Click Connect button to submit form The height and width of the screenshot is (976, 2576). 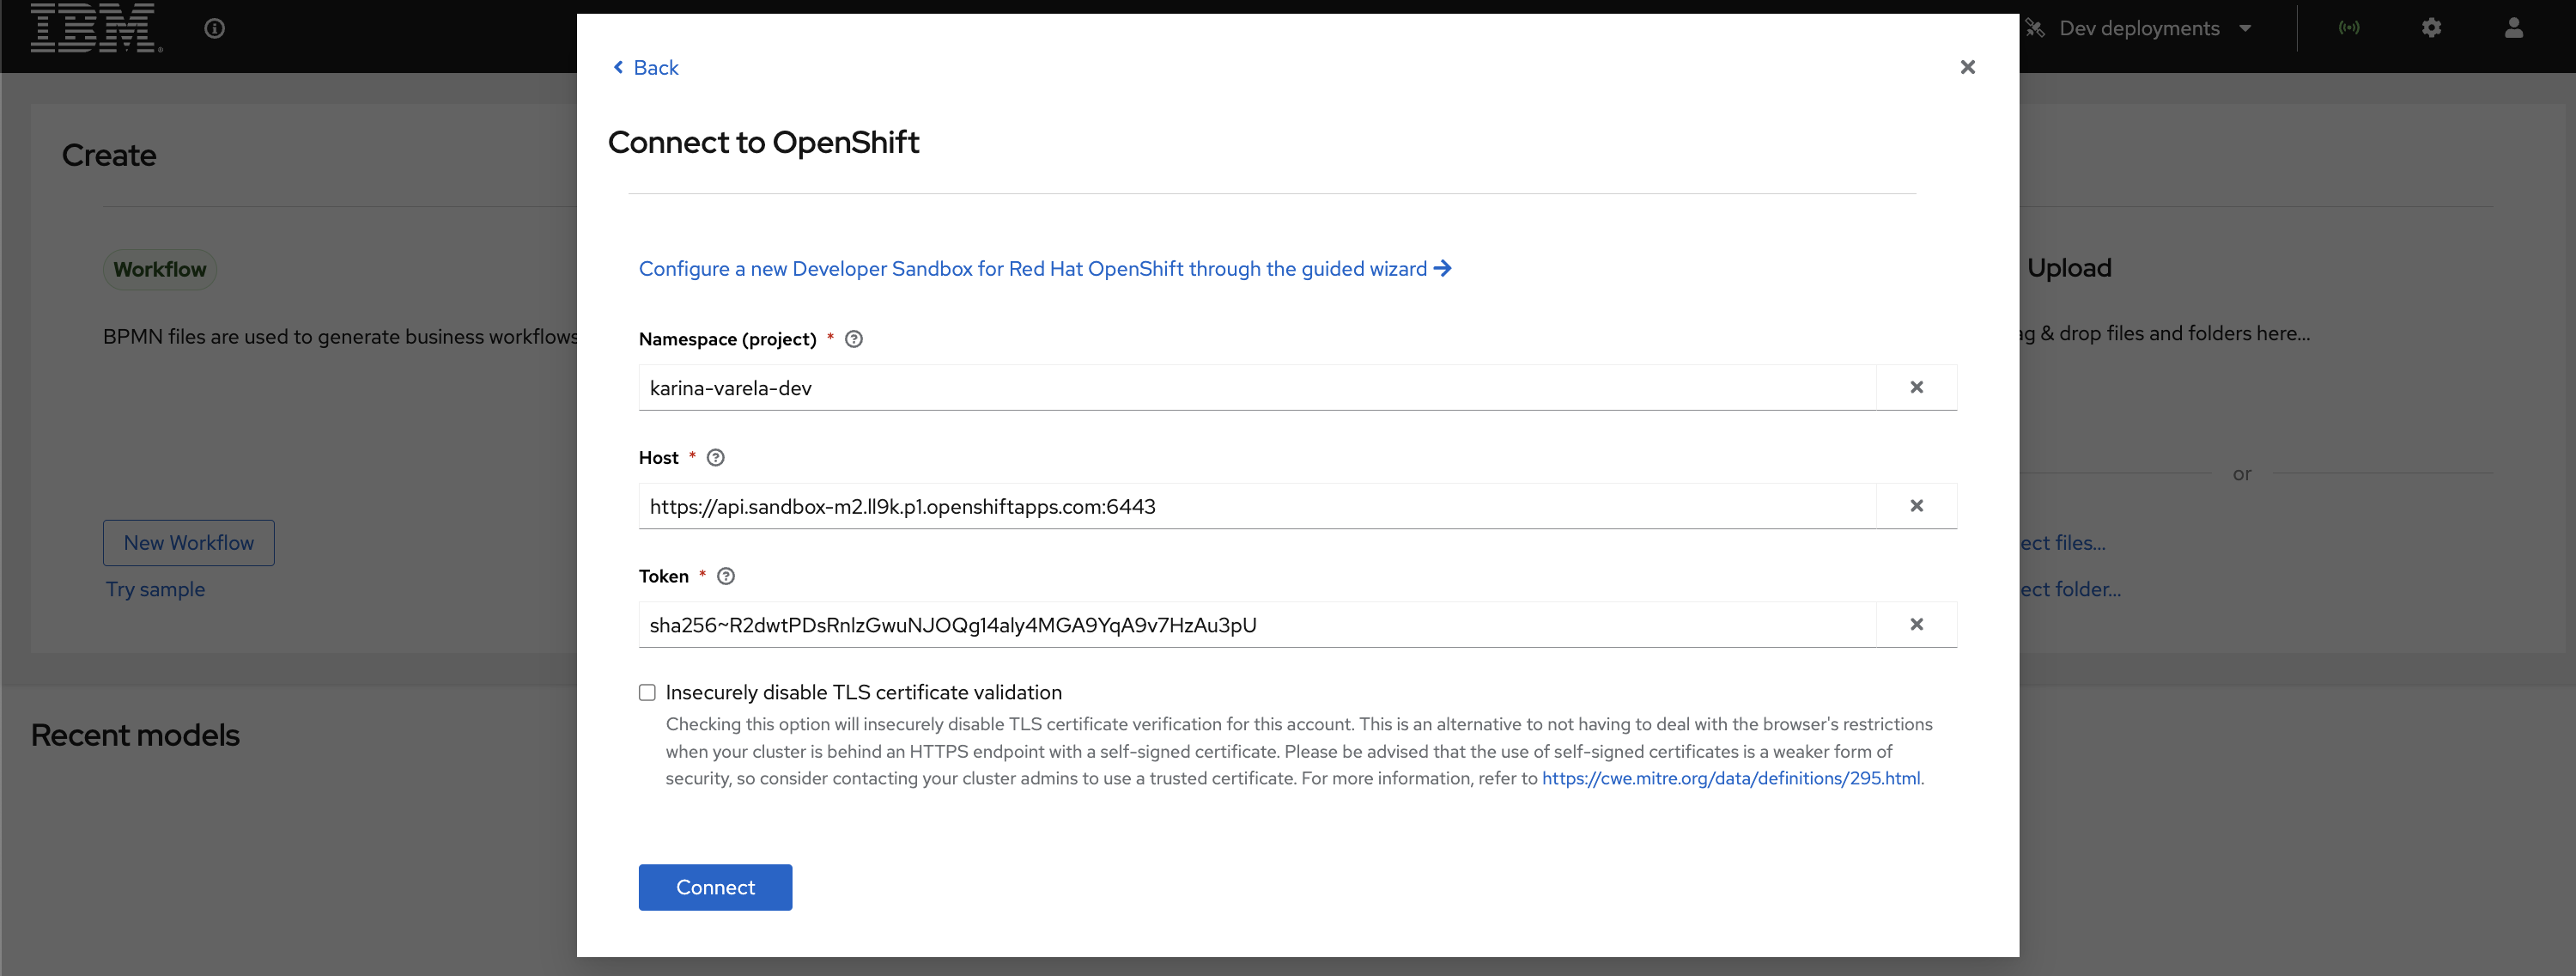[716, 886]
